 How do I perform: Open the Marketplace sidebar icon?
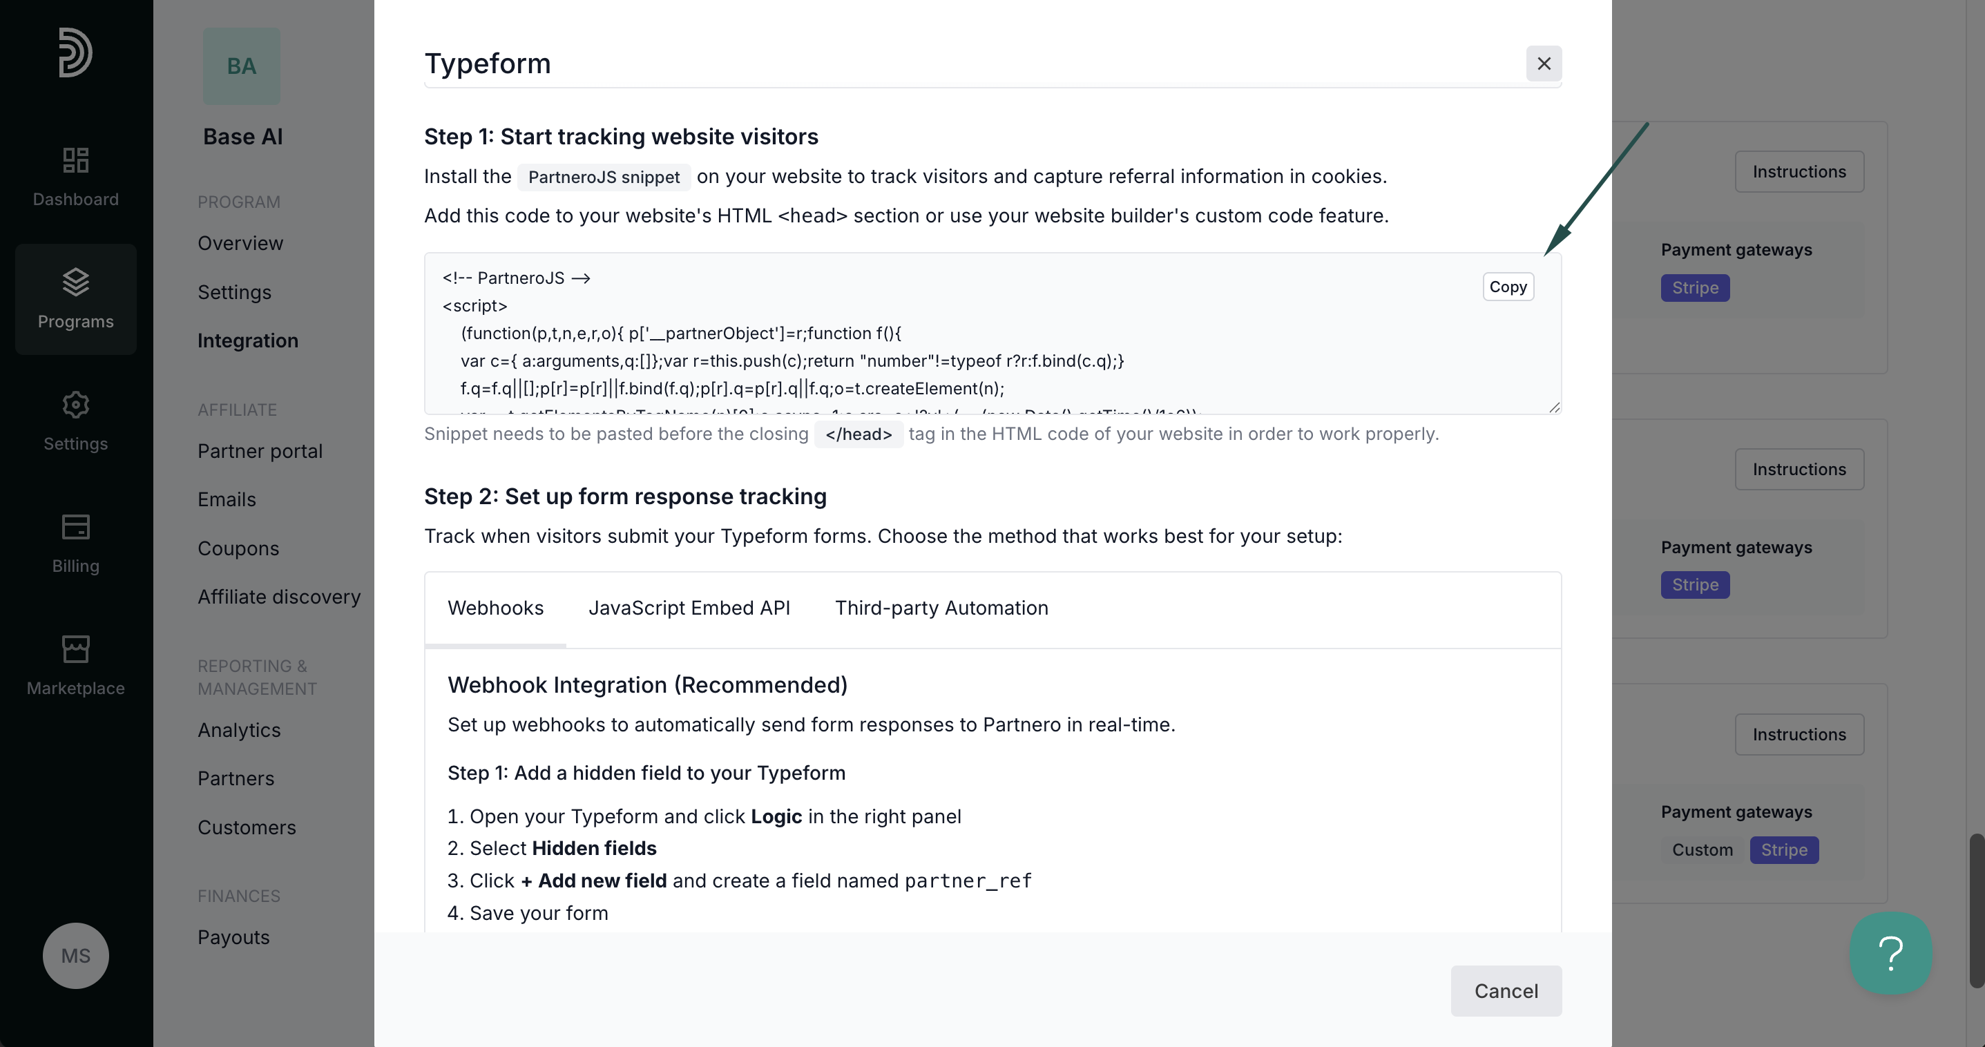(x=75, y=666)
